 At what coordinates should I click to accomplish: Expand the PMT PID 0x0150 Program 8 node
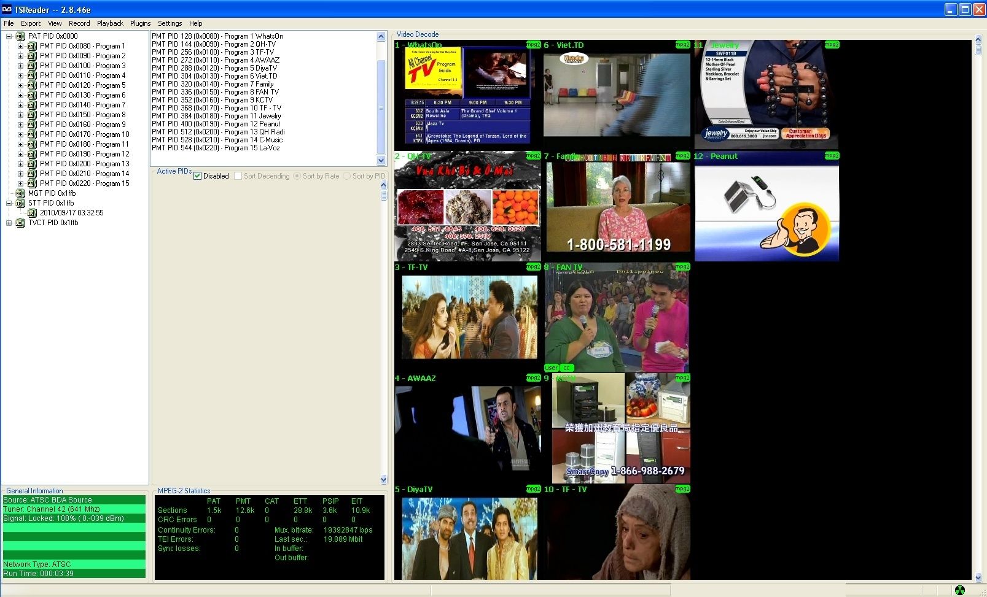[20, 115]
